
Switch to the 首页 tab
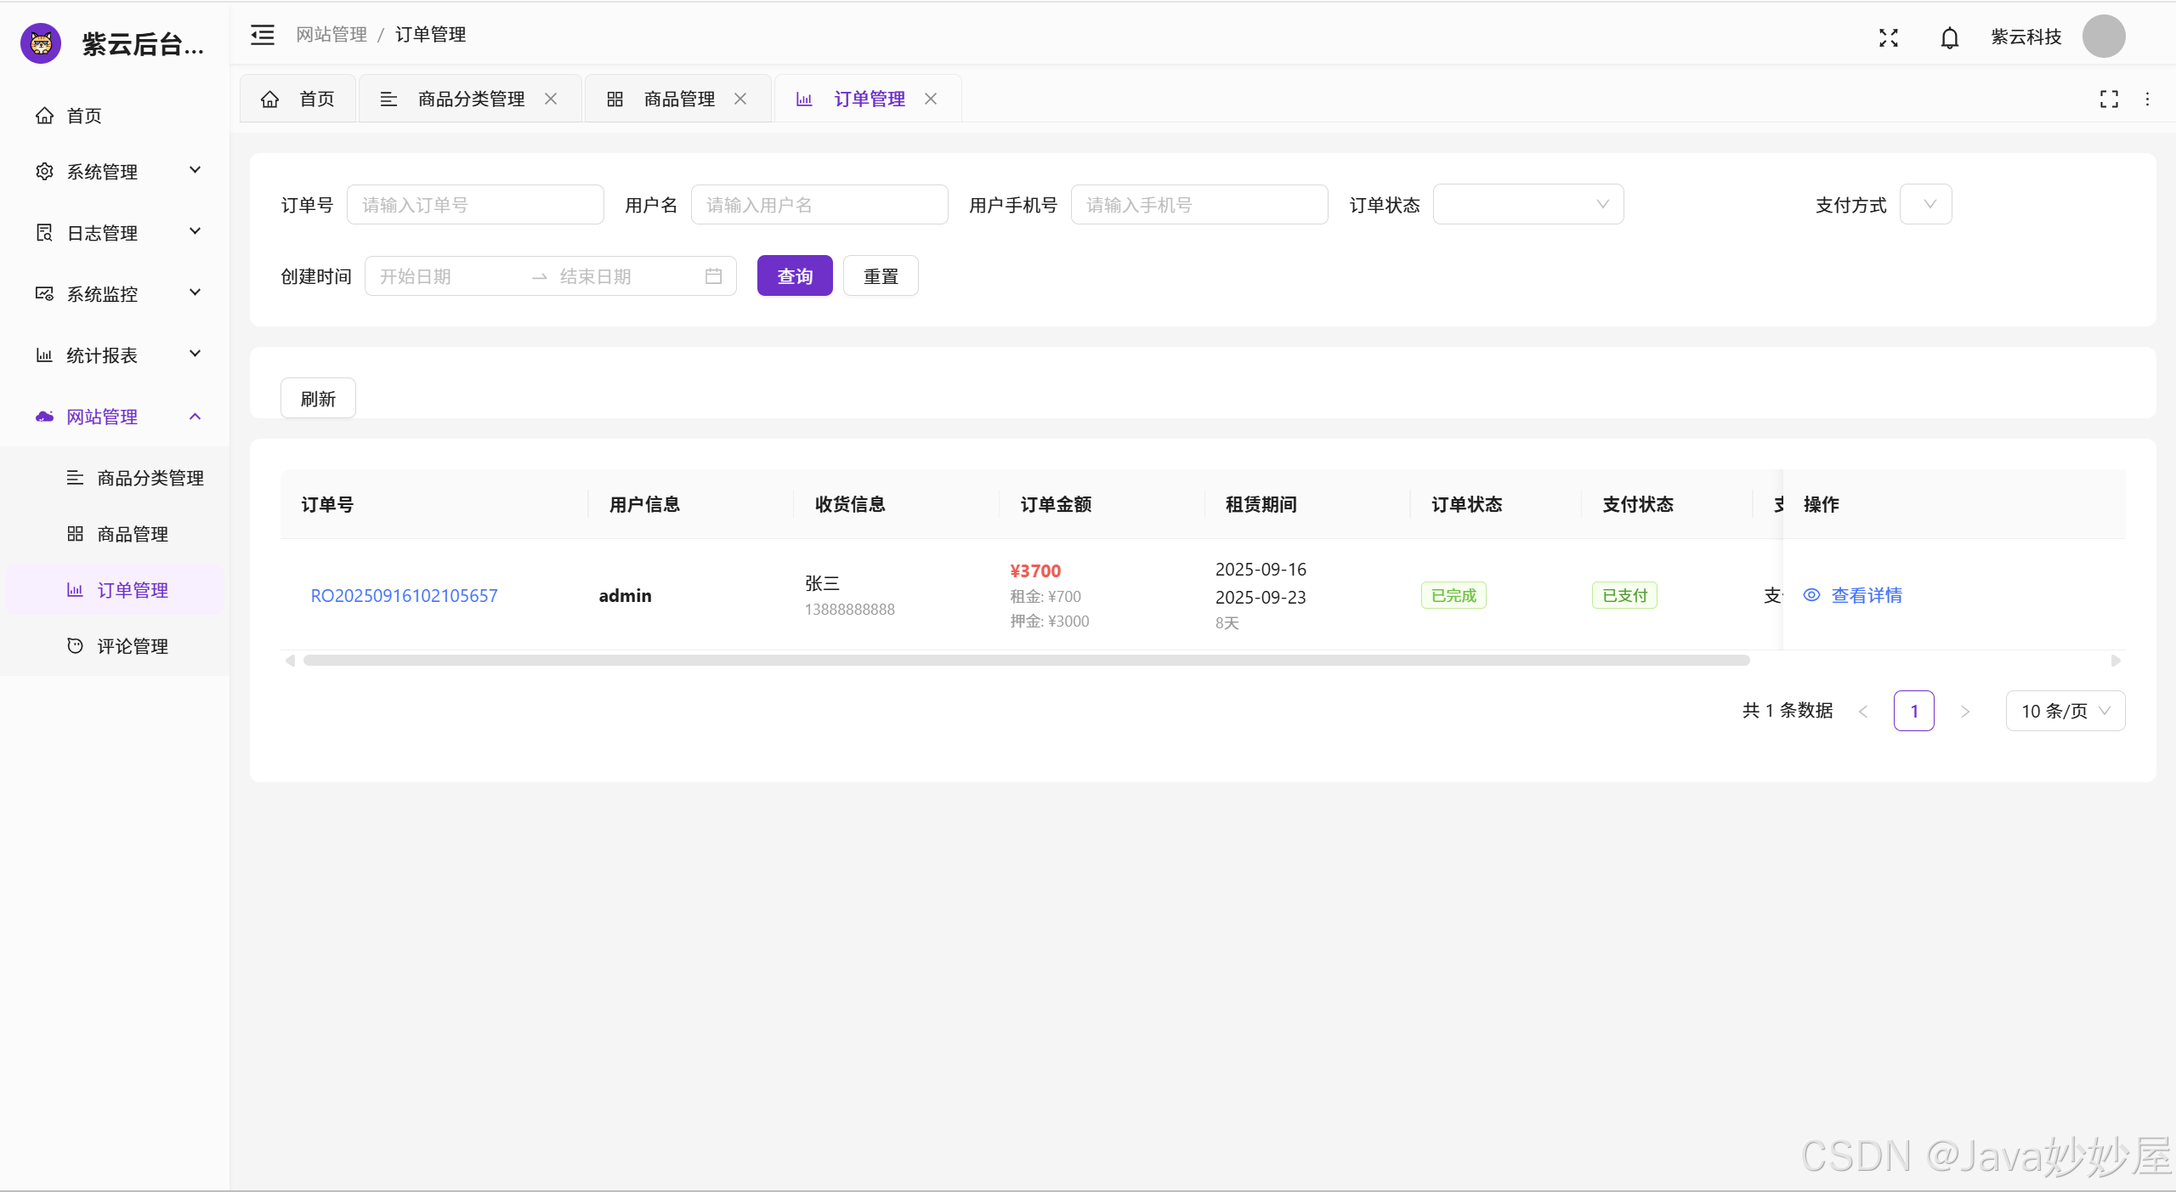click(x=297, y=99)
